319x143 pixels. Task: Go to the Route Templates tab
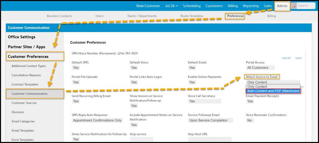pos(192,16)
